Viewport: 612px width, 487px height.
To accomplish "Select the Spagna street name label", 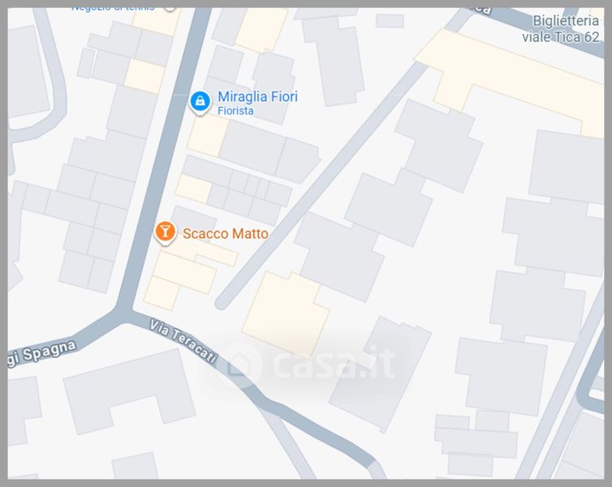I will coord(50,351).
